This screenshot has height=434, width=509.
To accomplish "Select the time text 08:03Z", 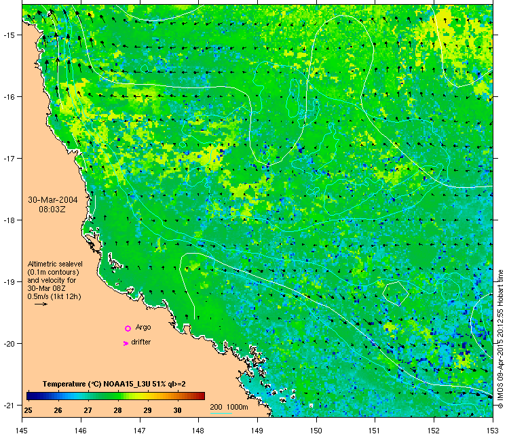I will (x=52, y=210).
